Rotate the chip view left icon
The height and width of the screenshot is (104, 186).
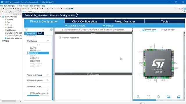169,97
